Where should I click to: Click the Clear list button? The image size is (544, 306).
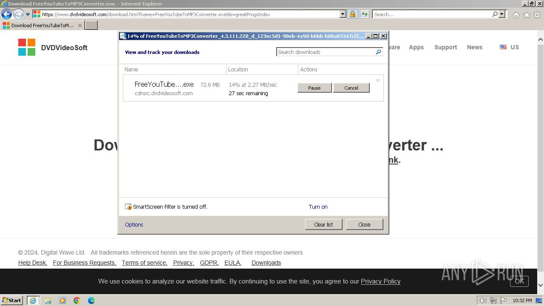[323, 224]
